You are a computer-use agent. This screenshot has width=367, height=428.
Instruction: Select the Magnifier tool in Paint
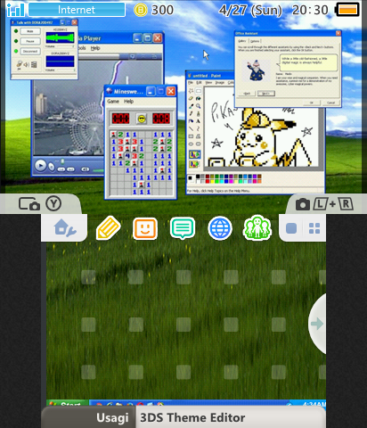[x=198, y=106]
